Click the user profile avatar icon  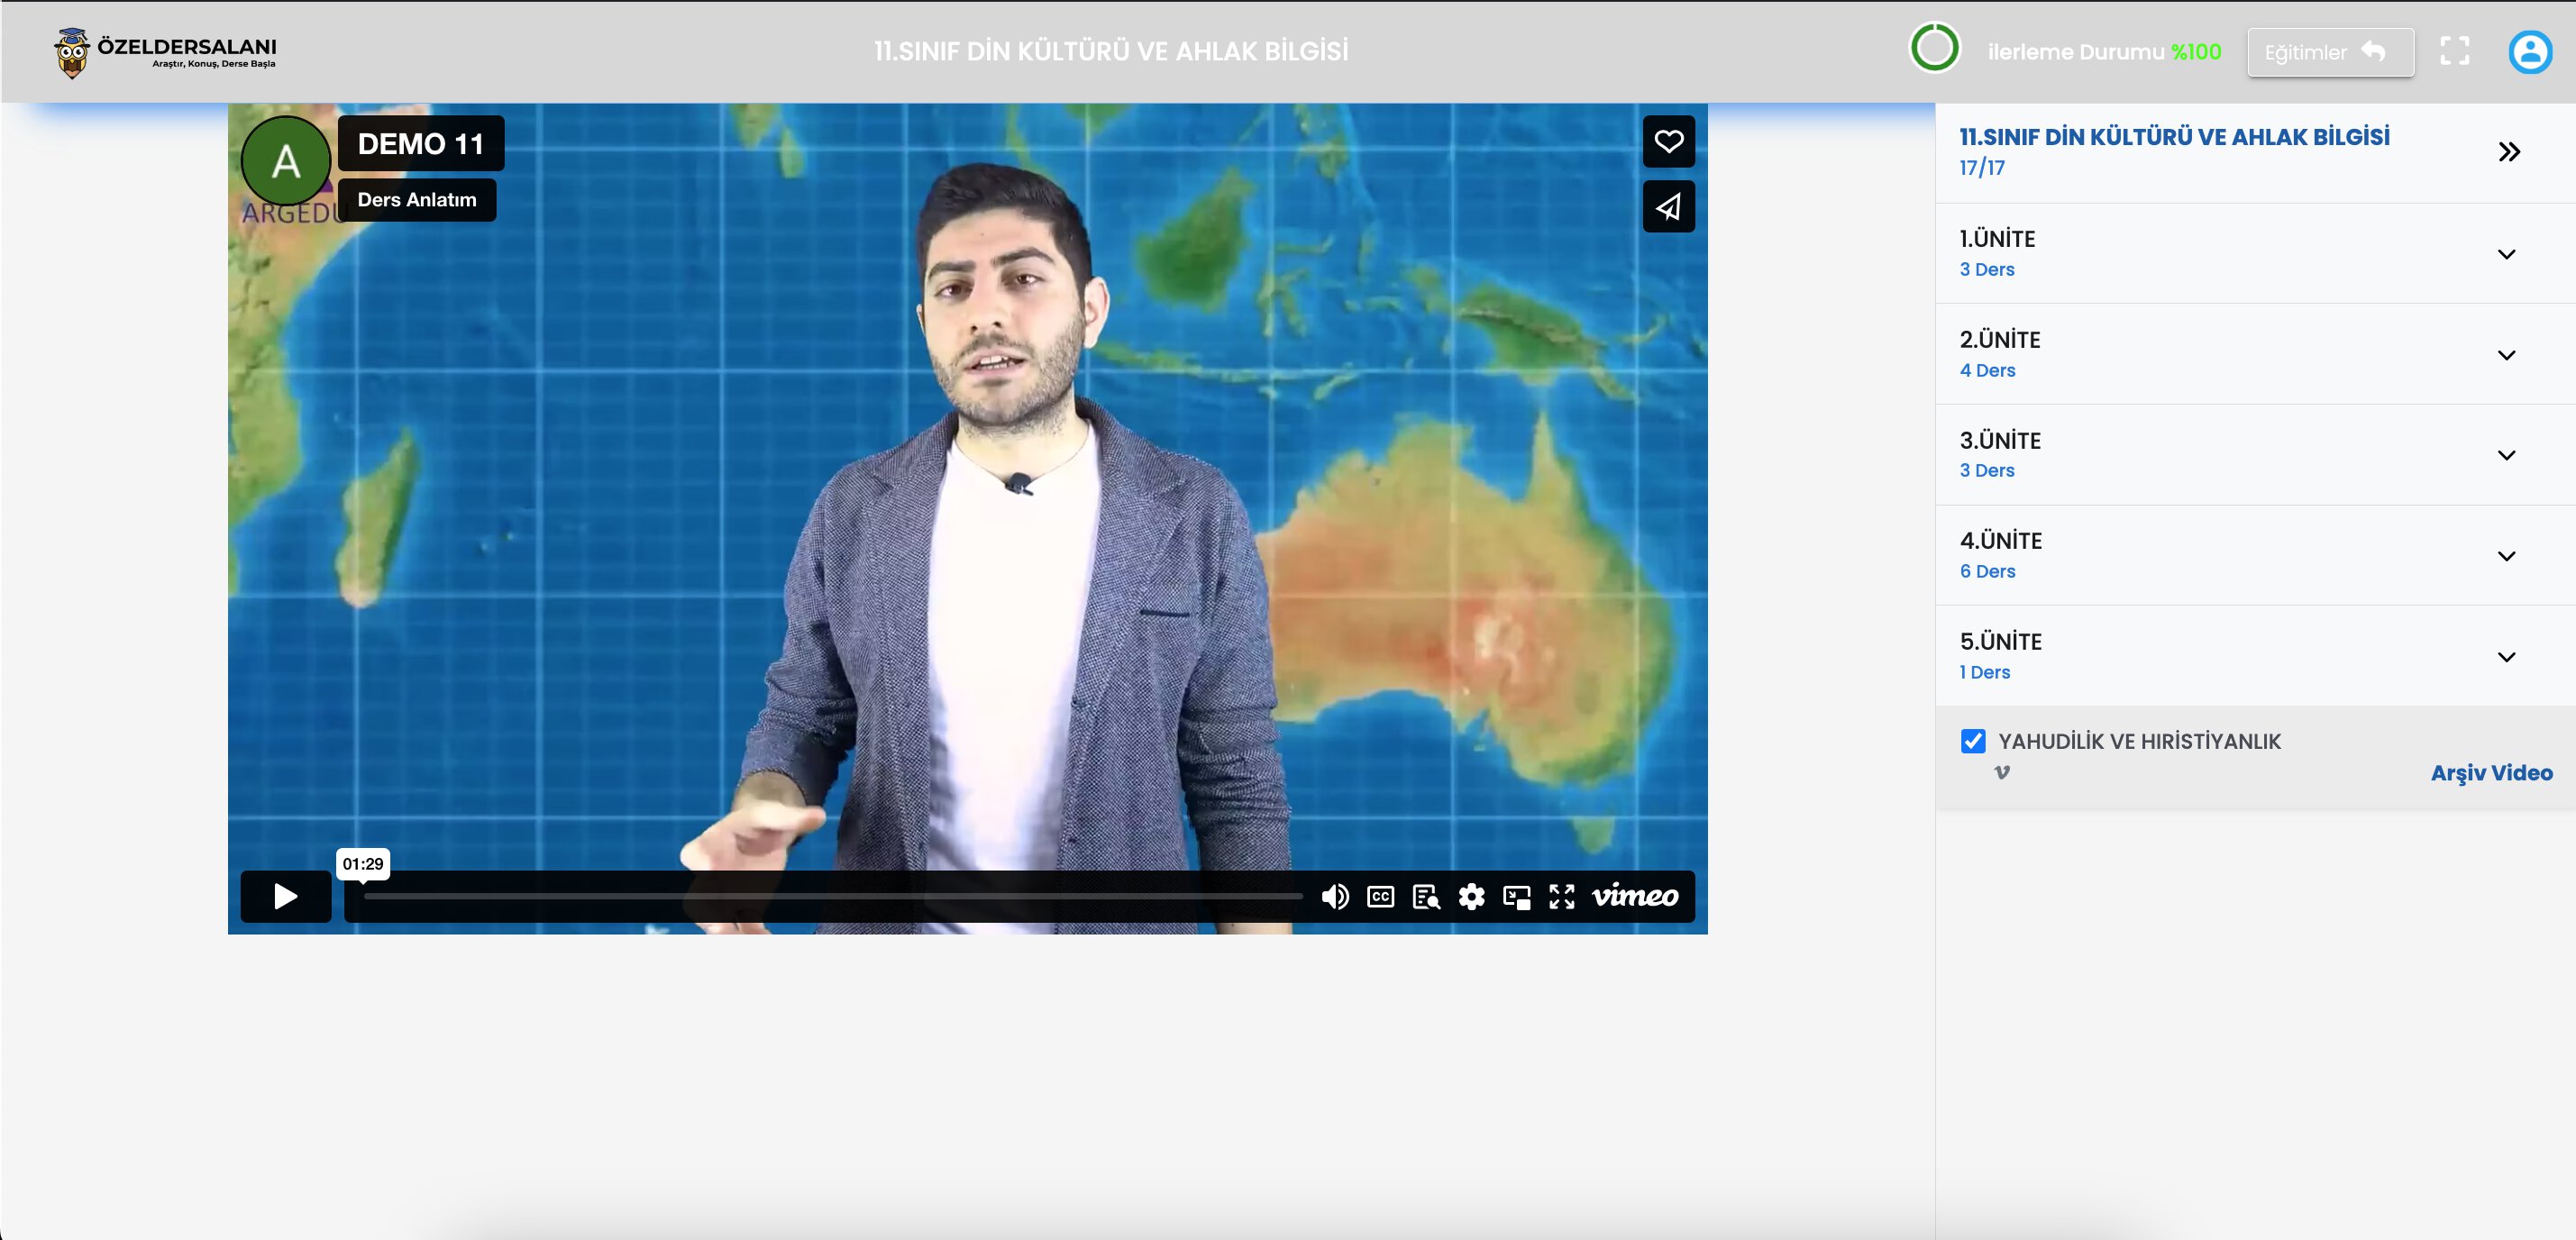pyautogui.click(x=2529, y=52)
